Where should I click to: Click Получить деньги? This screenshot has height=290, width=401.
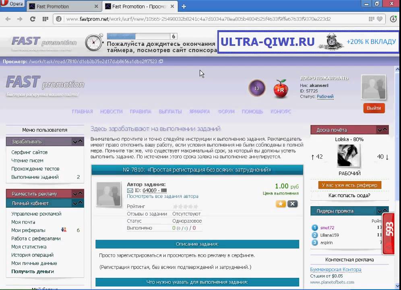point(33,271)
